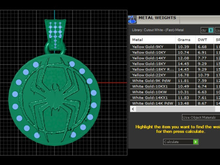Click the 7.77 DWT value
Image resolution: width=220 pixels, height=165 pixels.
click(x=202, y=58)
